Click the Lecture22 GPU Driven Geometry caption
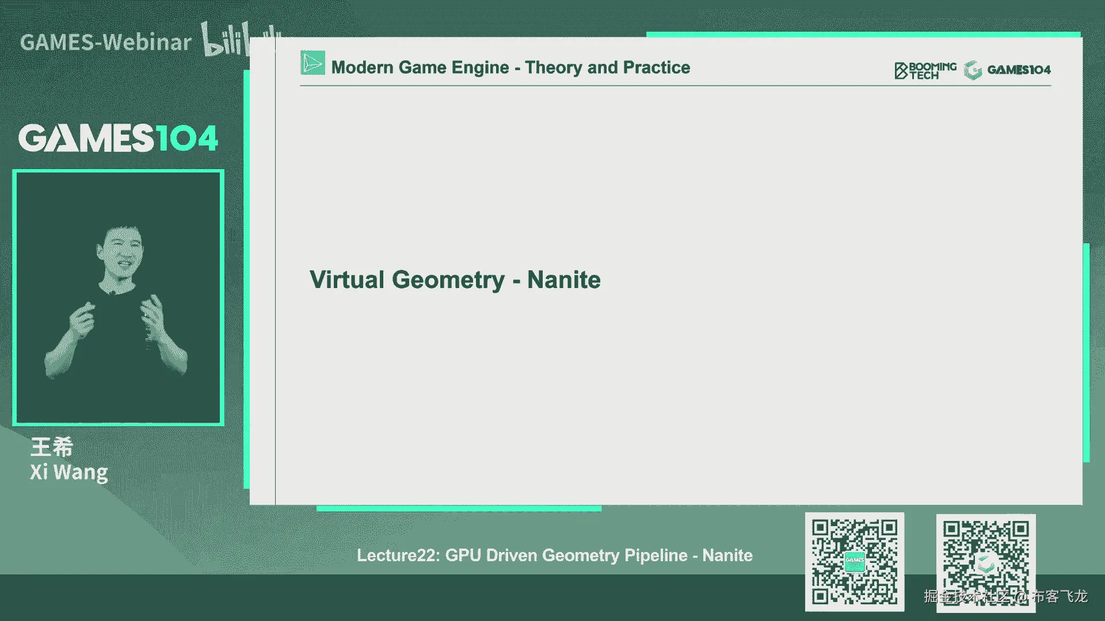The image size is (1105, 621). (x=554, y=555)
